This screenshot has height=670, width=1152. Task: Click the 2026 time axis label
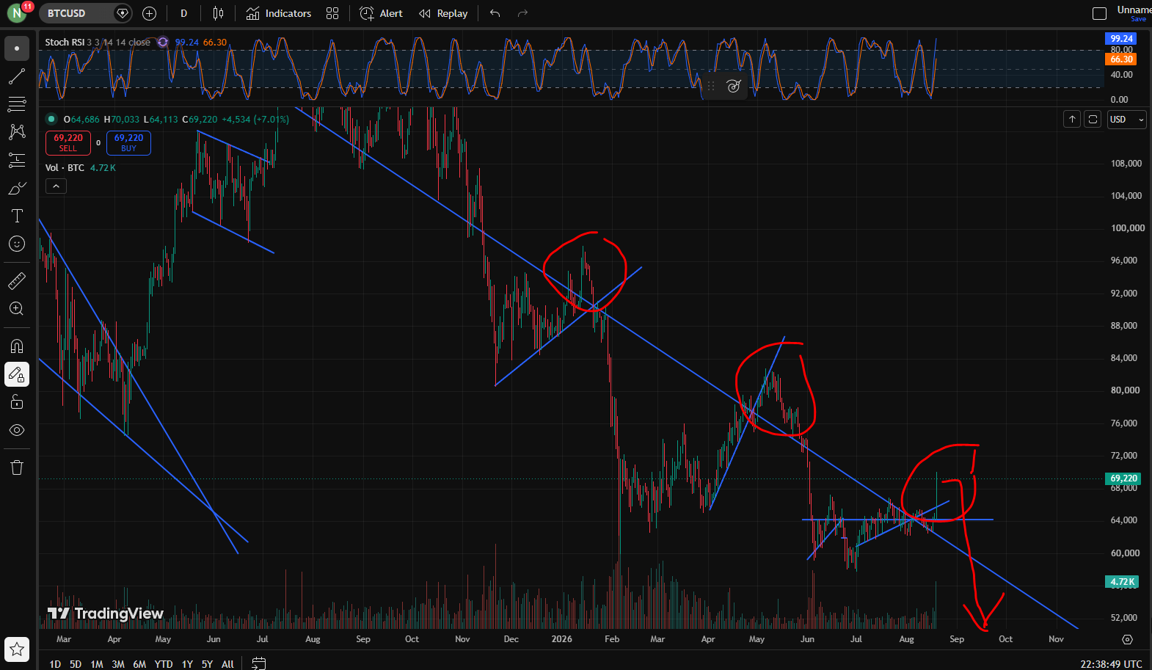point(562,639)
